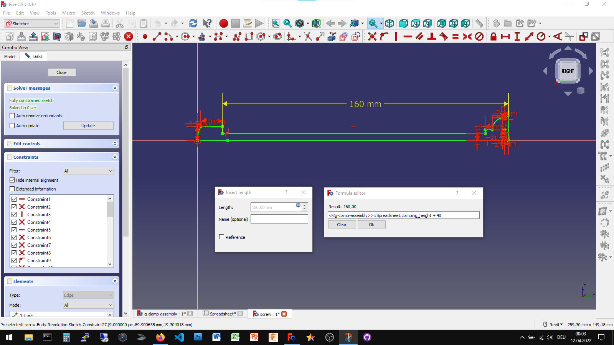The image size is (614, 345).
Task: Select the Constrain lock tool
Action: [494, 36]
